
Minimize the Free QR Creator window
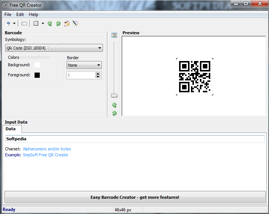pyautogui.click(x=236, y=3)
